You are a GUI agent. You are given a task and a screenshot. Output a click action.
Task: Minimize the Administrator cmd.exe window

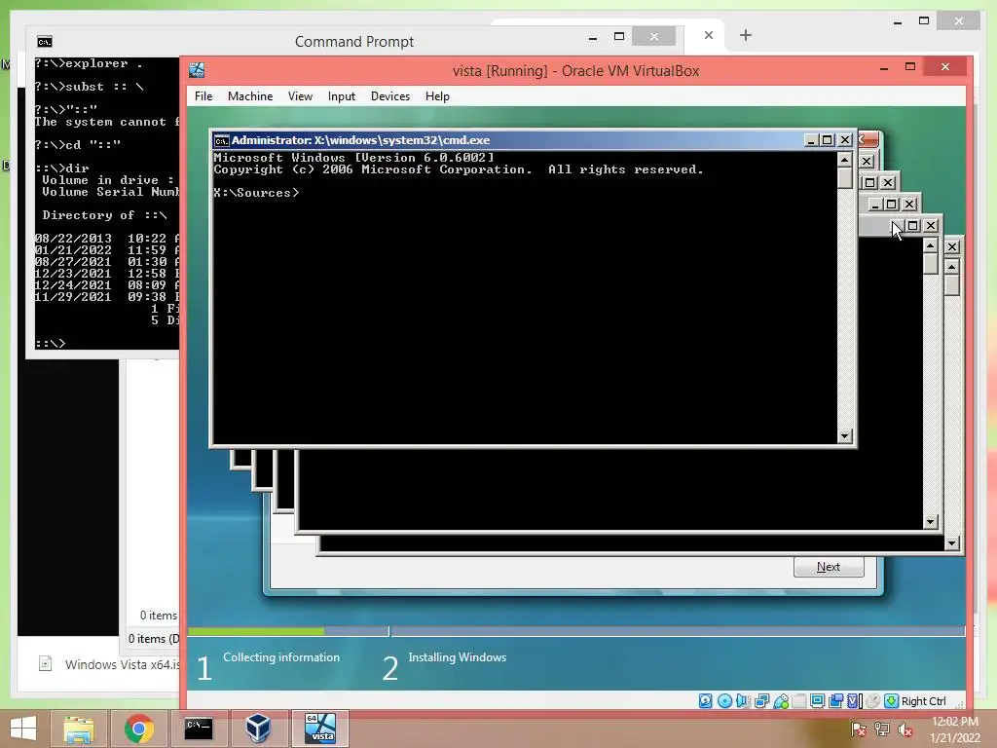coord(810,140)
